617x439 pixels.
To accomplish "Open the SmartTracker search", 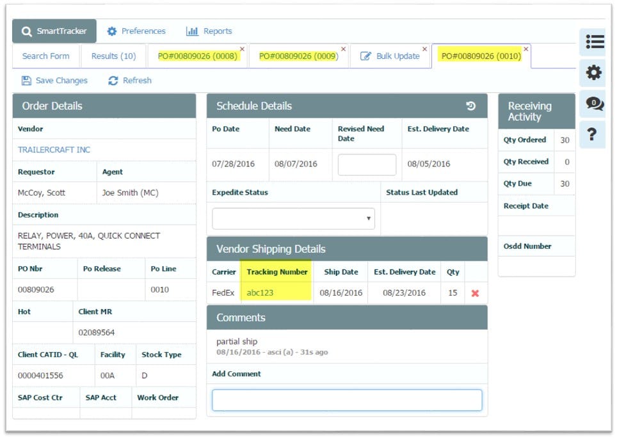I will pos(54,30).
